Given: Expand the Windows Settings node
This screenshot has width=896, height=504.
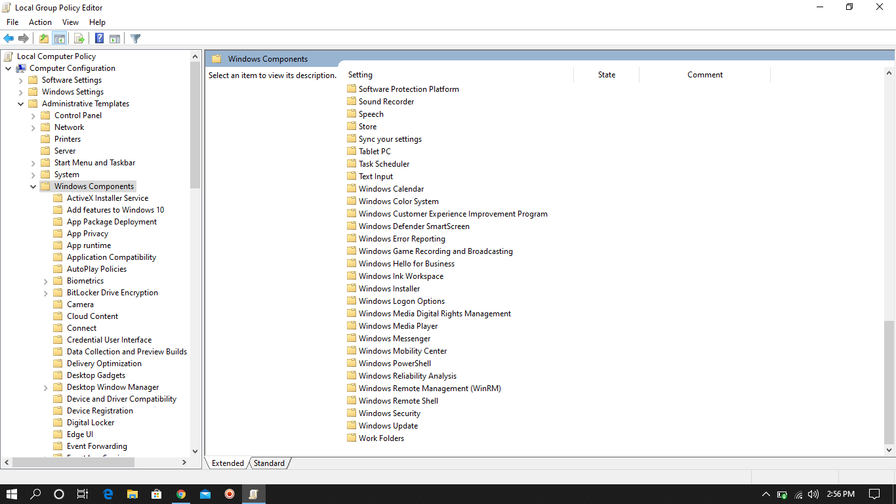Looking at the screenshot, I should tap(20, 92).
